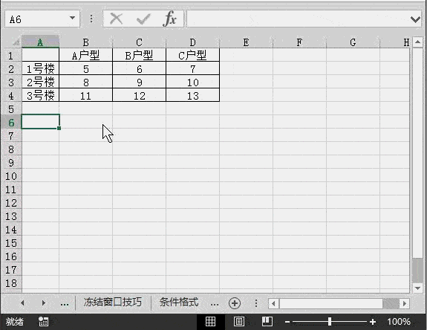Viewport: 427px width, 330px height.
Task: Click the zoom out minus button
Action: point(287,322)
